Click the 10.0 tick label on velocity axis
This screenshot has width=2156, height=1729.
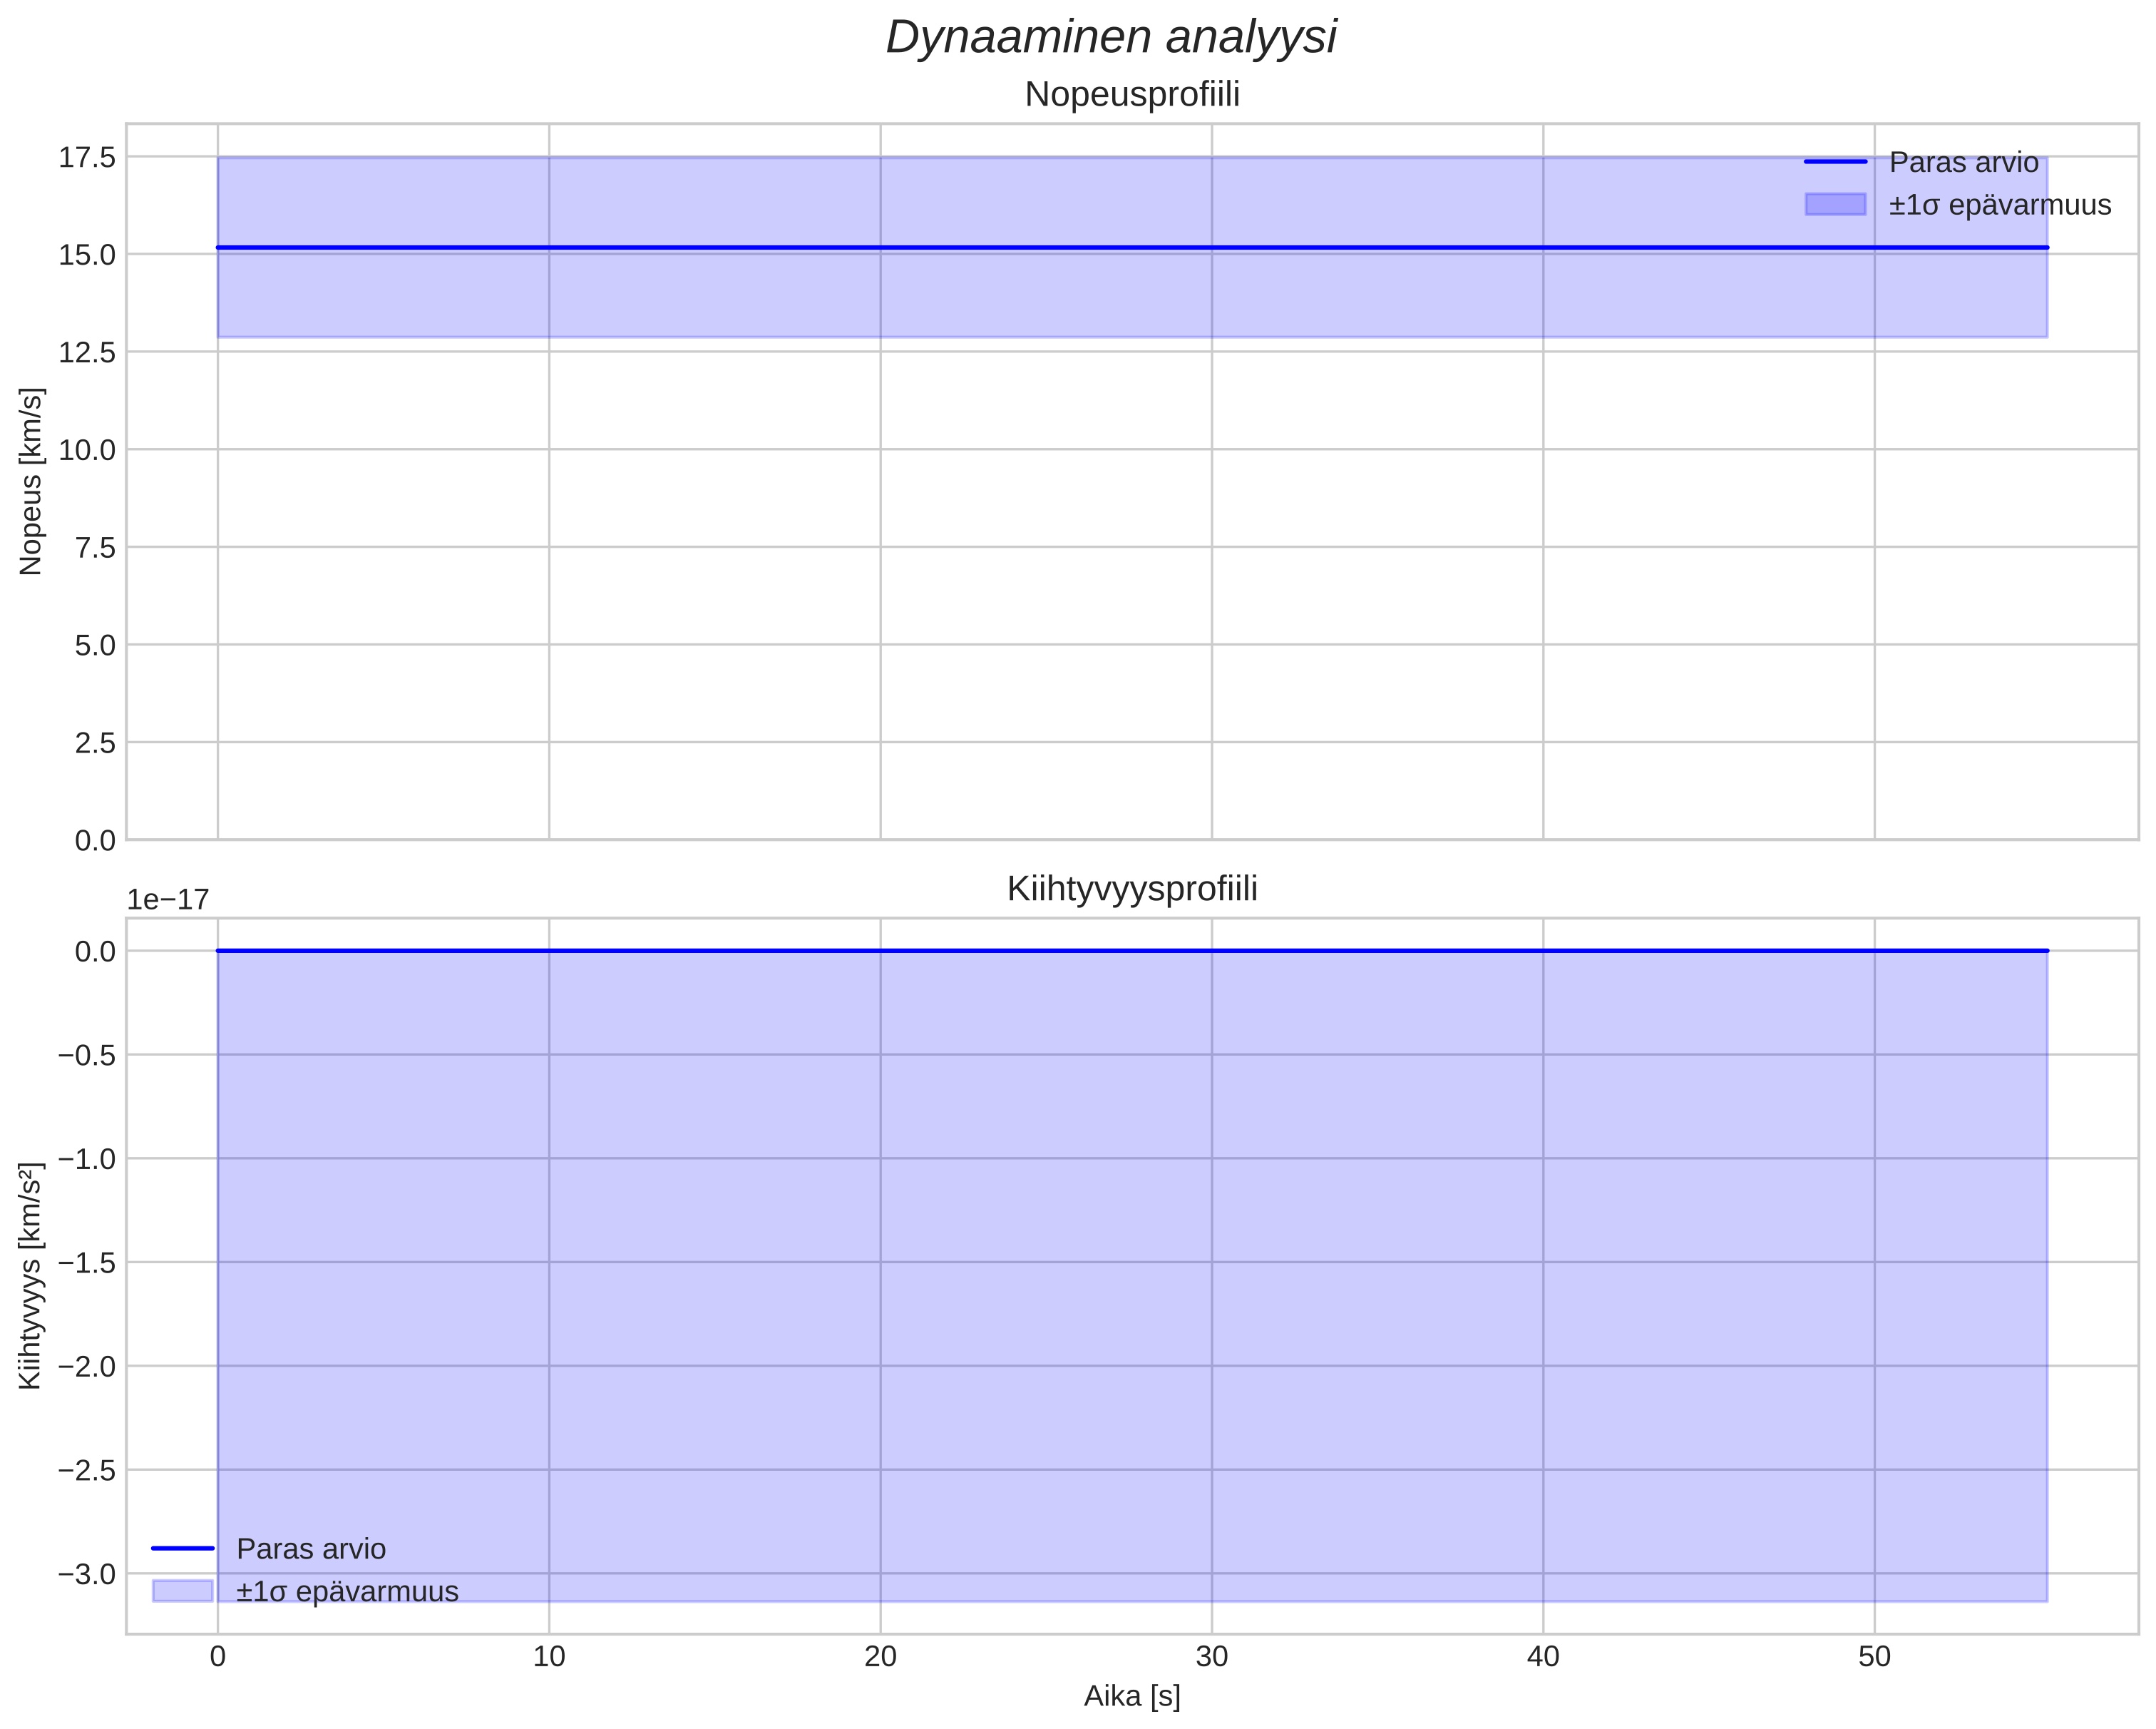click(87, 449)
